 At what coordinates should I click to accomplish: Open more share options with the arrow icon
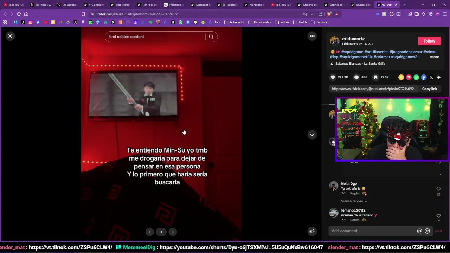(x=439, y=77)
